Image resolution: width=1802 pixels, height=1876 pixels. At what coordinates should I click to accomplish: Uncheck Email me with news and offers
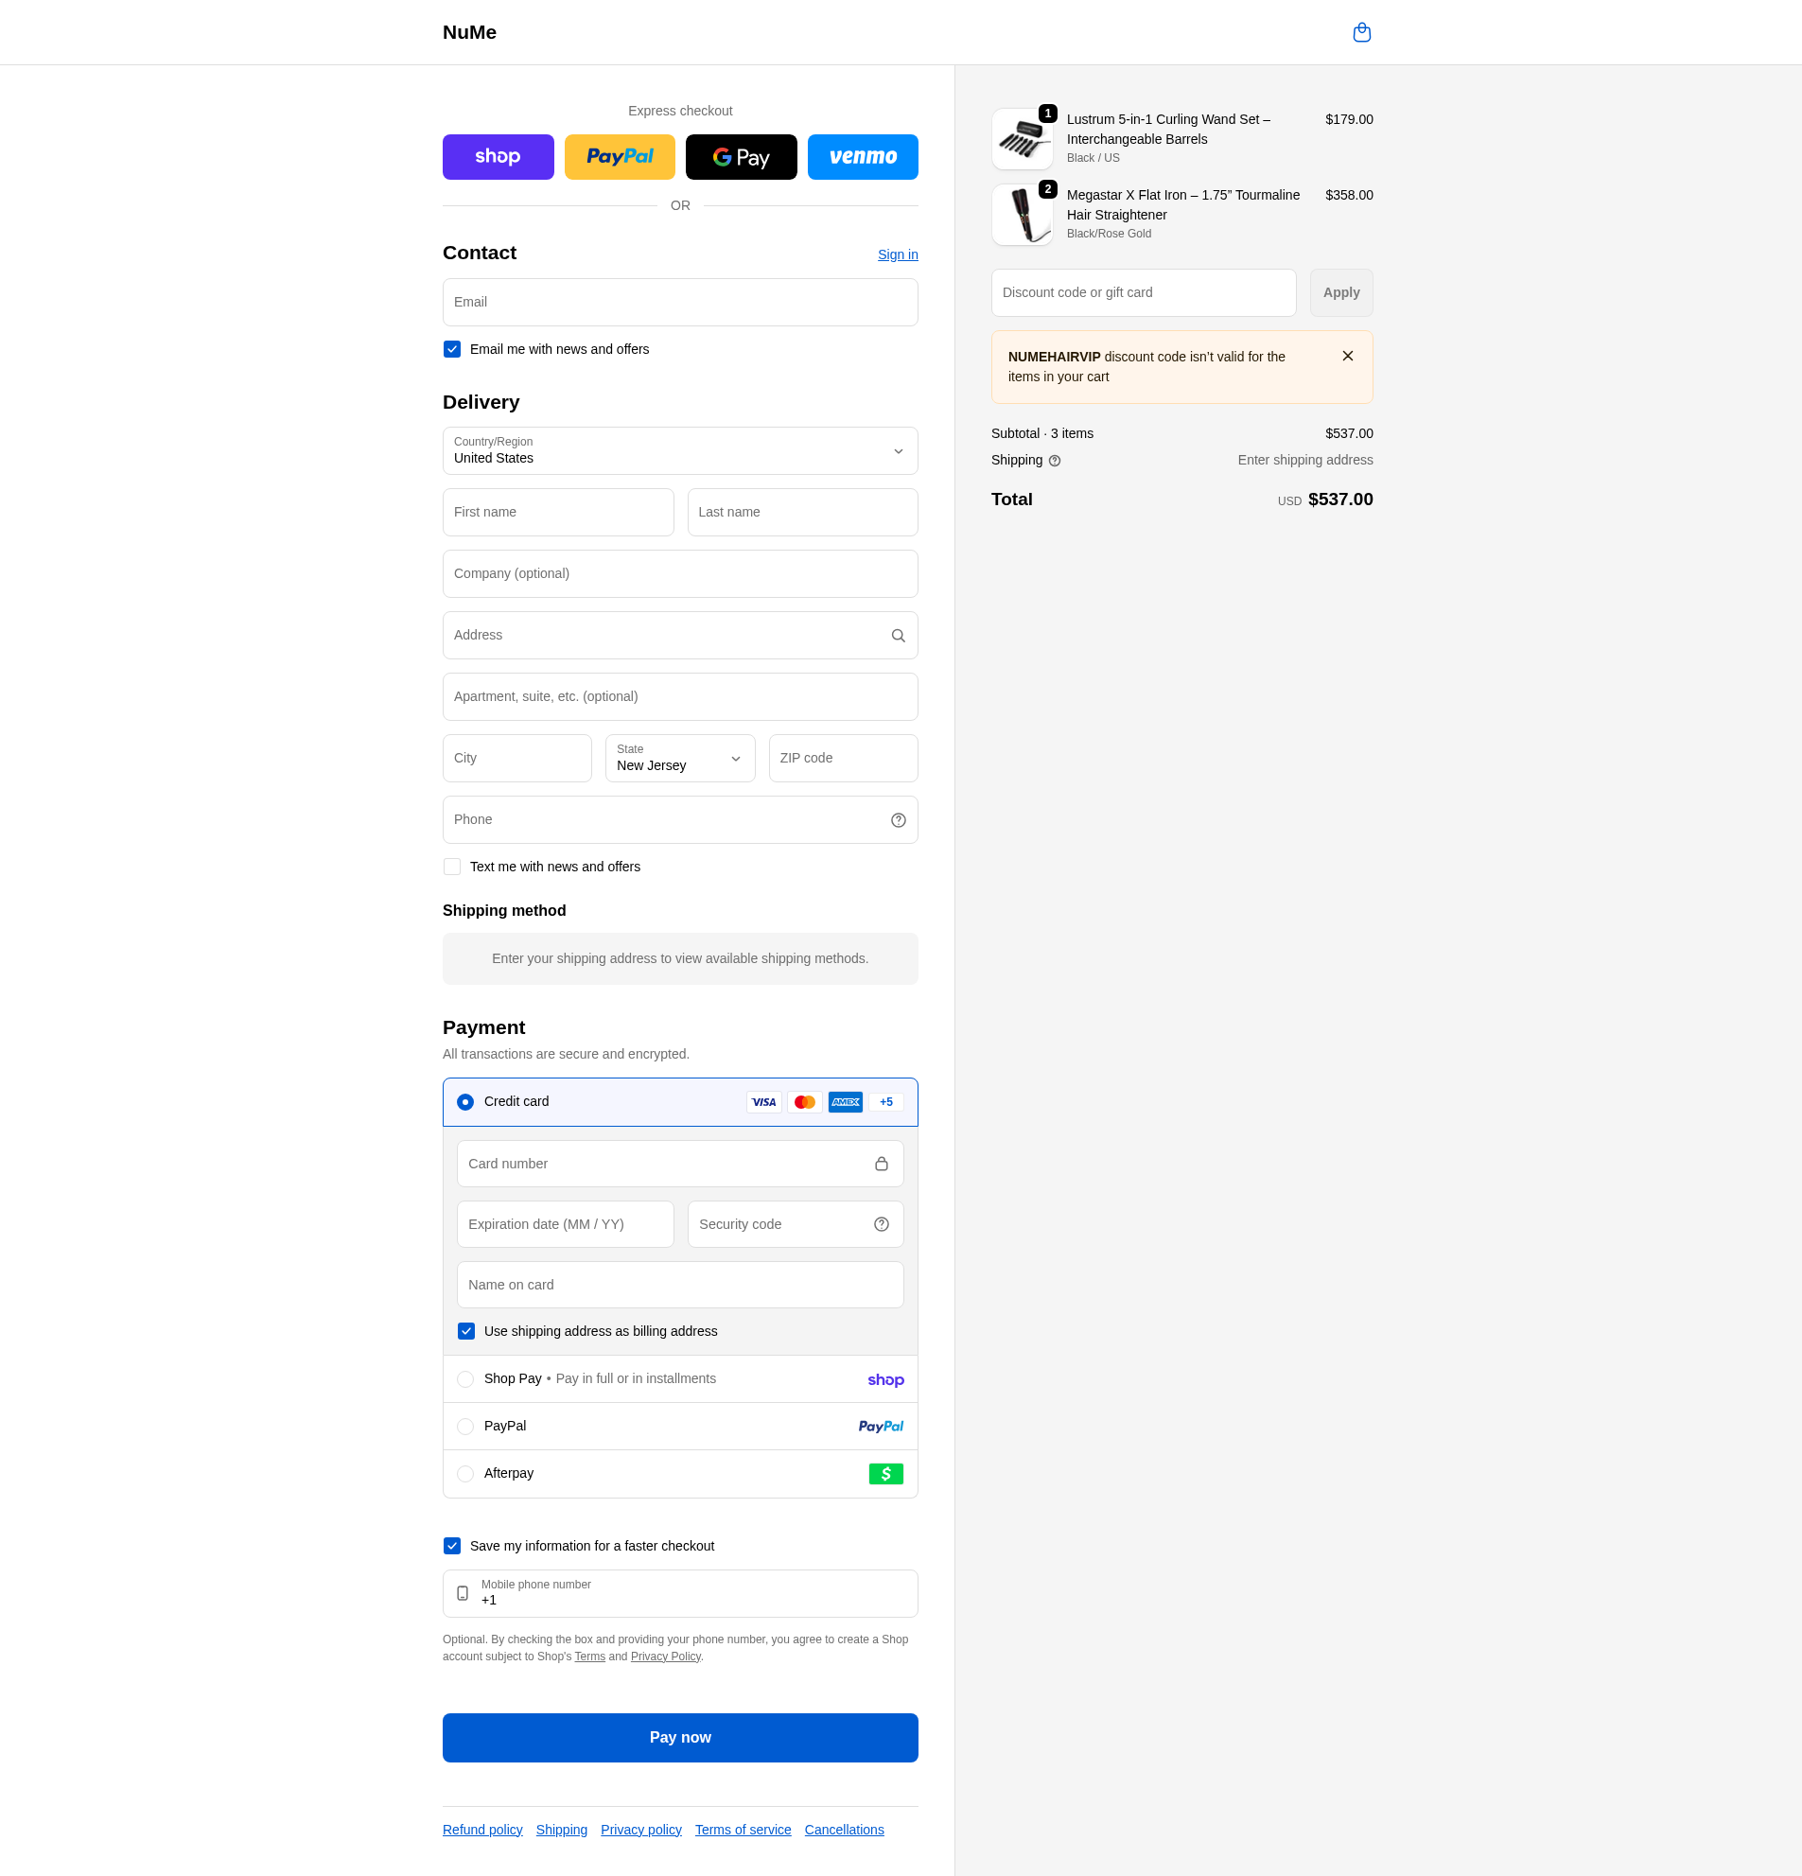452,349
